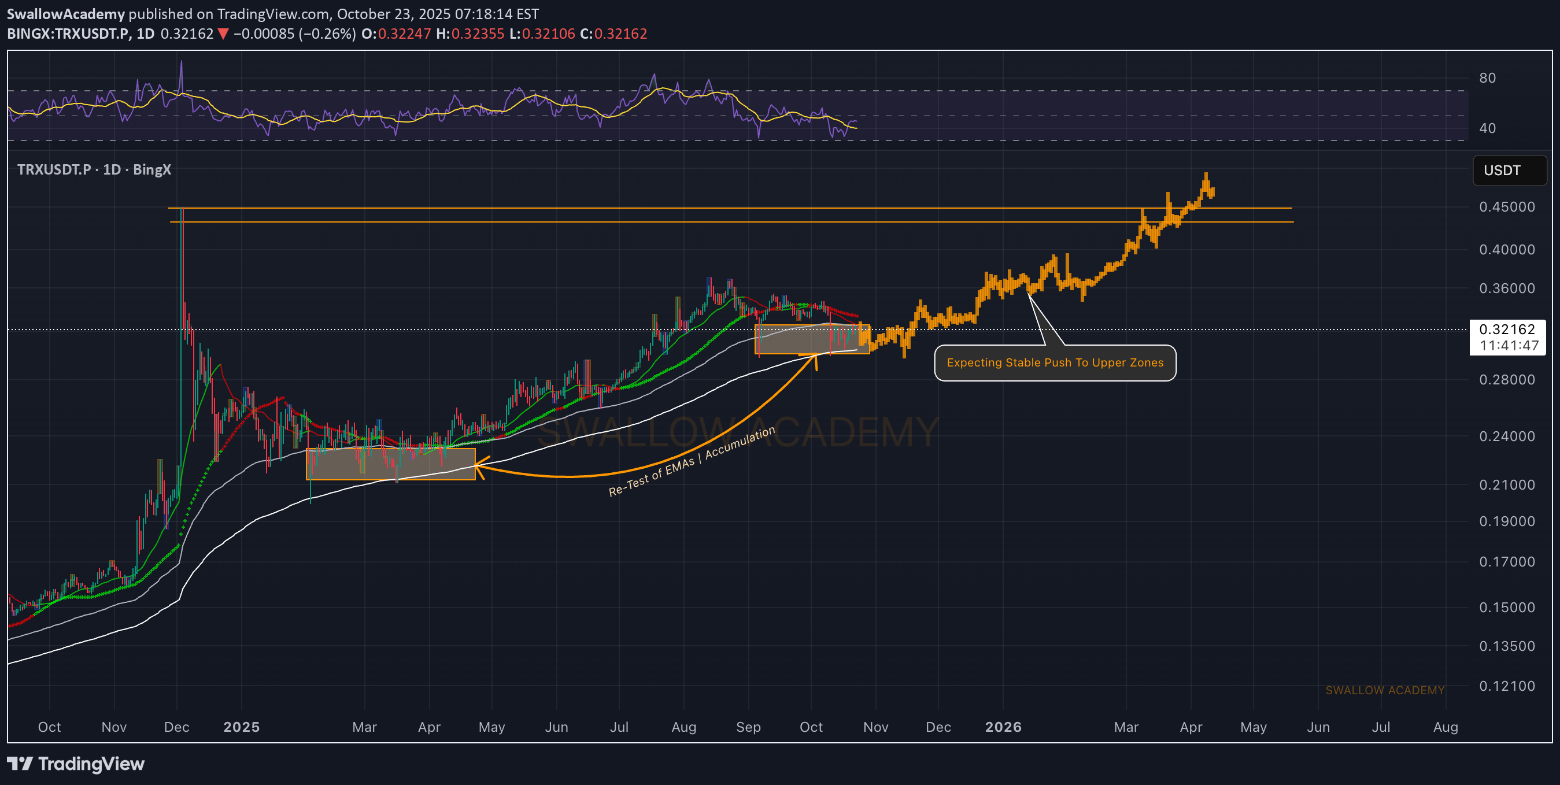1560x785 pixels.
Task: Click the Dec 2024 time axis label
Action: click(x=176, y=727)
